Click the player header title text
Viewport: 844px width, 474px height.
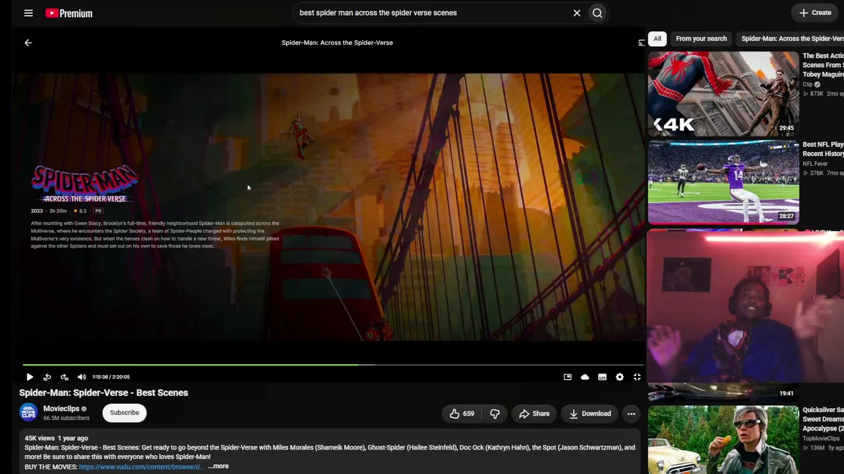click(x=337, y=43)
